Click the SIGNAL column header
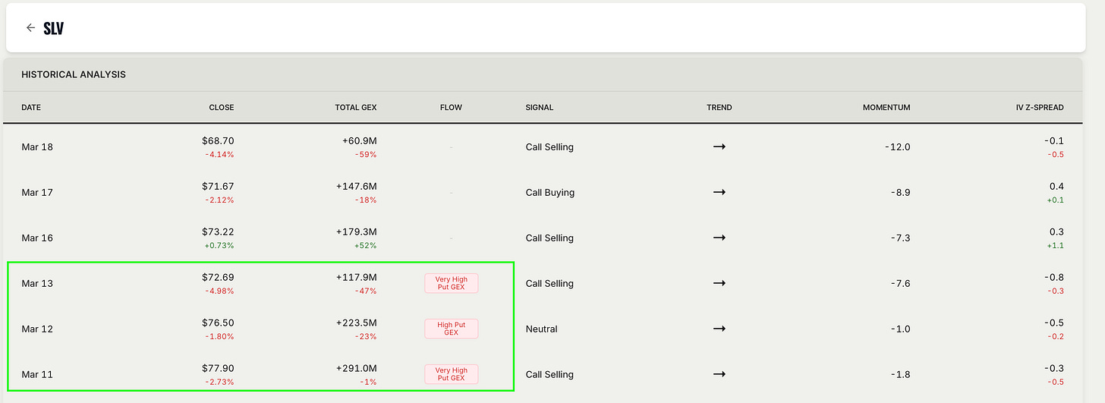Image resolution: width=1105 pixels, height=403 pixels. click(540, 108)
